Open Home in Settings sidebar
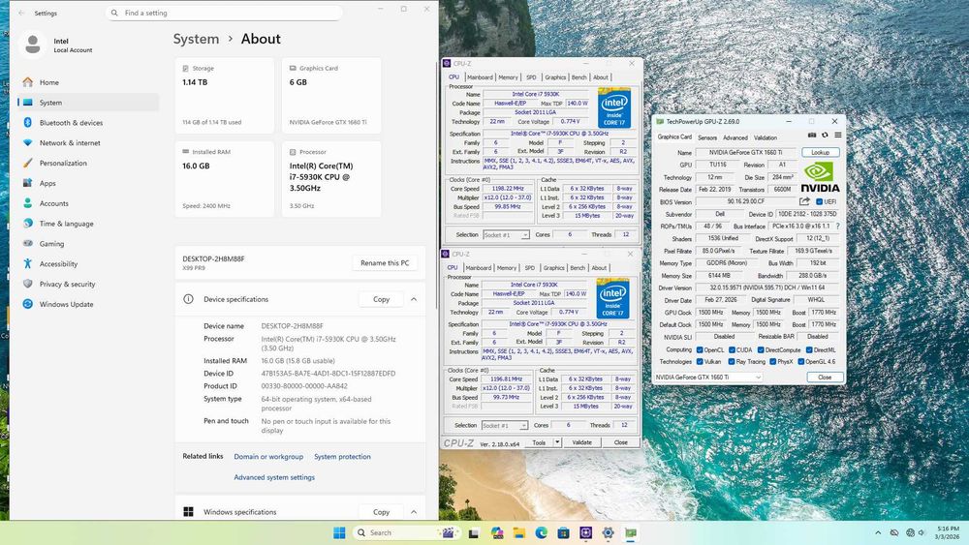This screenshot has height=545, width=969. click(88, 82)
